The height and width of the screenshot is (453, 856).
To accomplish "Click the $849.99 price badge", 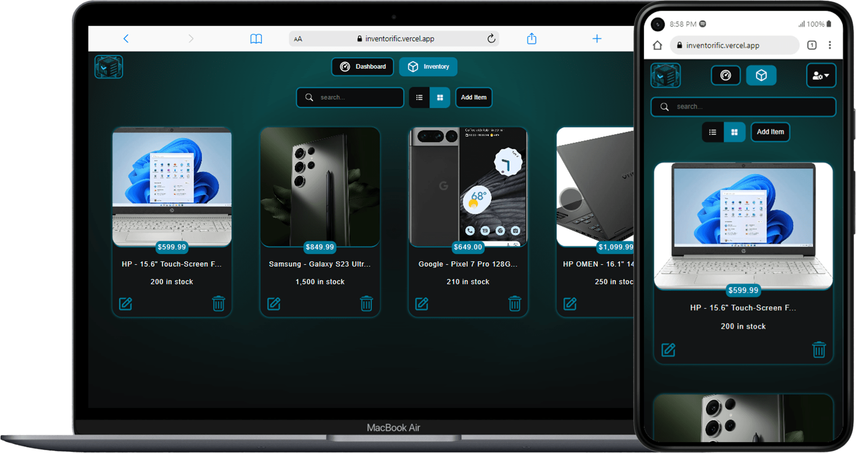I will click(320, 247).
